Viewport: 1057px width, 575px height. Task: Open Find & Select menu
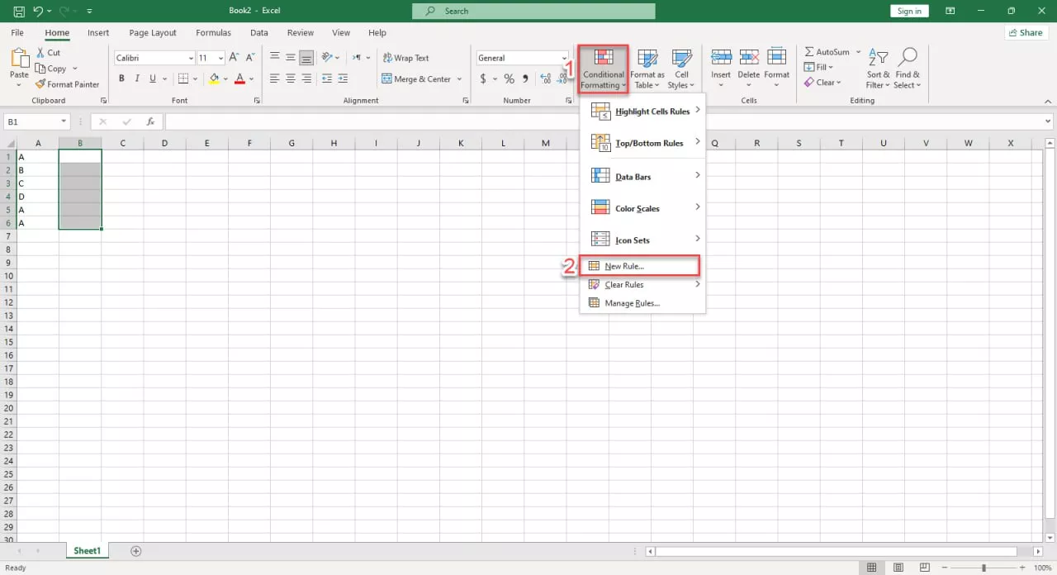pos(907,69)
